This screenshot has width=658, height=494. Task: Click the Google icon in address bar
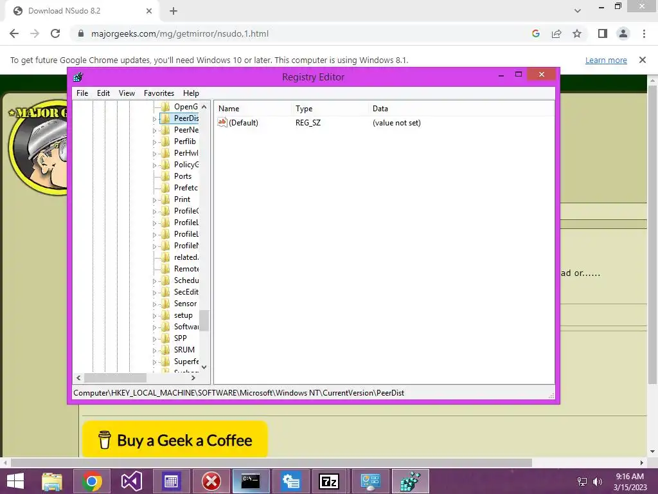pyautogui.click(x=535, y=33)
